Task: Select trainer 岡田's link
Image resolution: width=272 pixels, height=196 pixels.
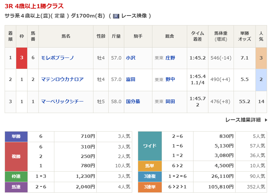Action: coord(170,101)
